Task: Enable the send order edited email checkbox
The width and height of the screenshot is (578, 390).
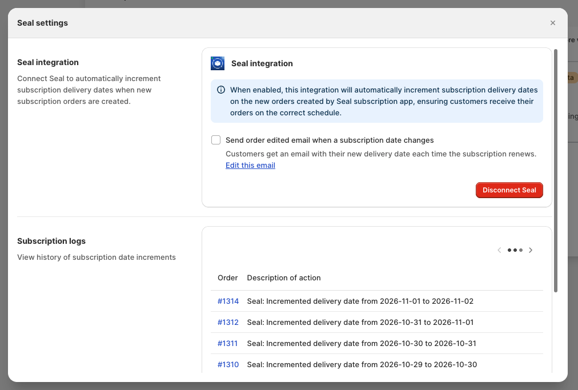Action: tap(216, 140)
